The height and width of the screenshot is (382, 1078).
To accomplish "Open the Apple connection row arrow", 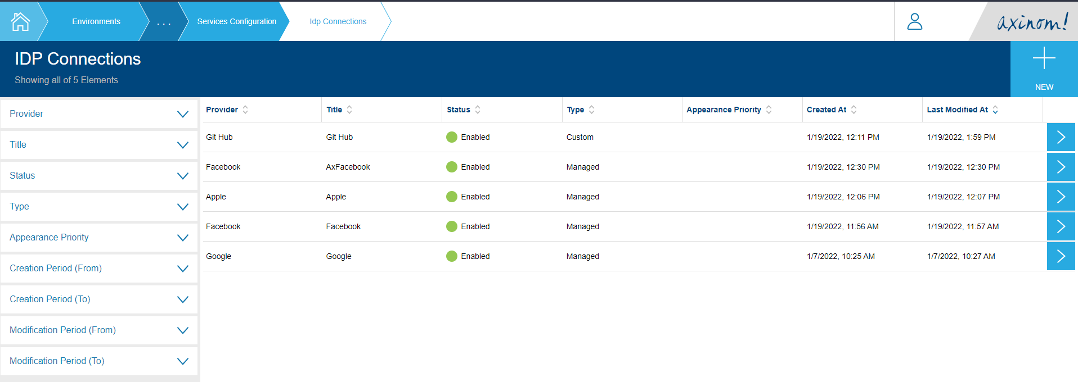I will tap(1061, 197).
